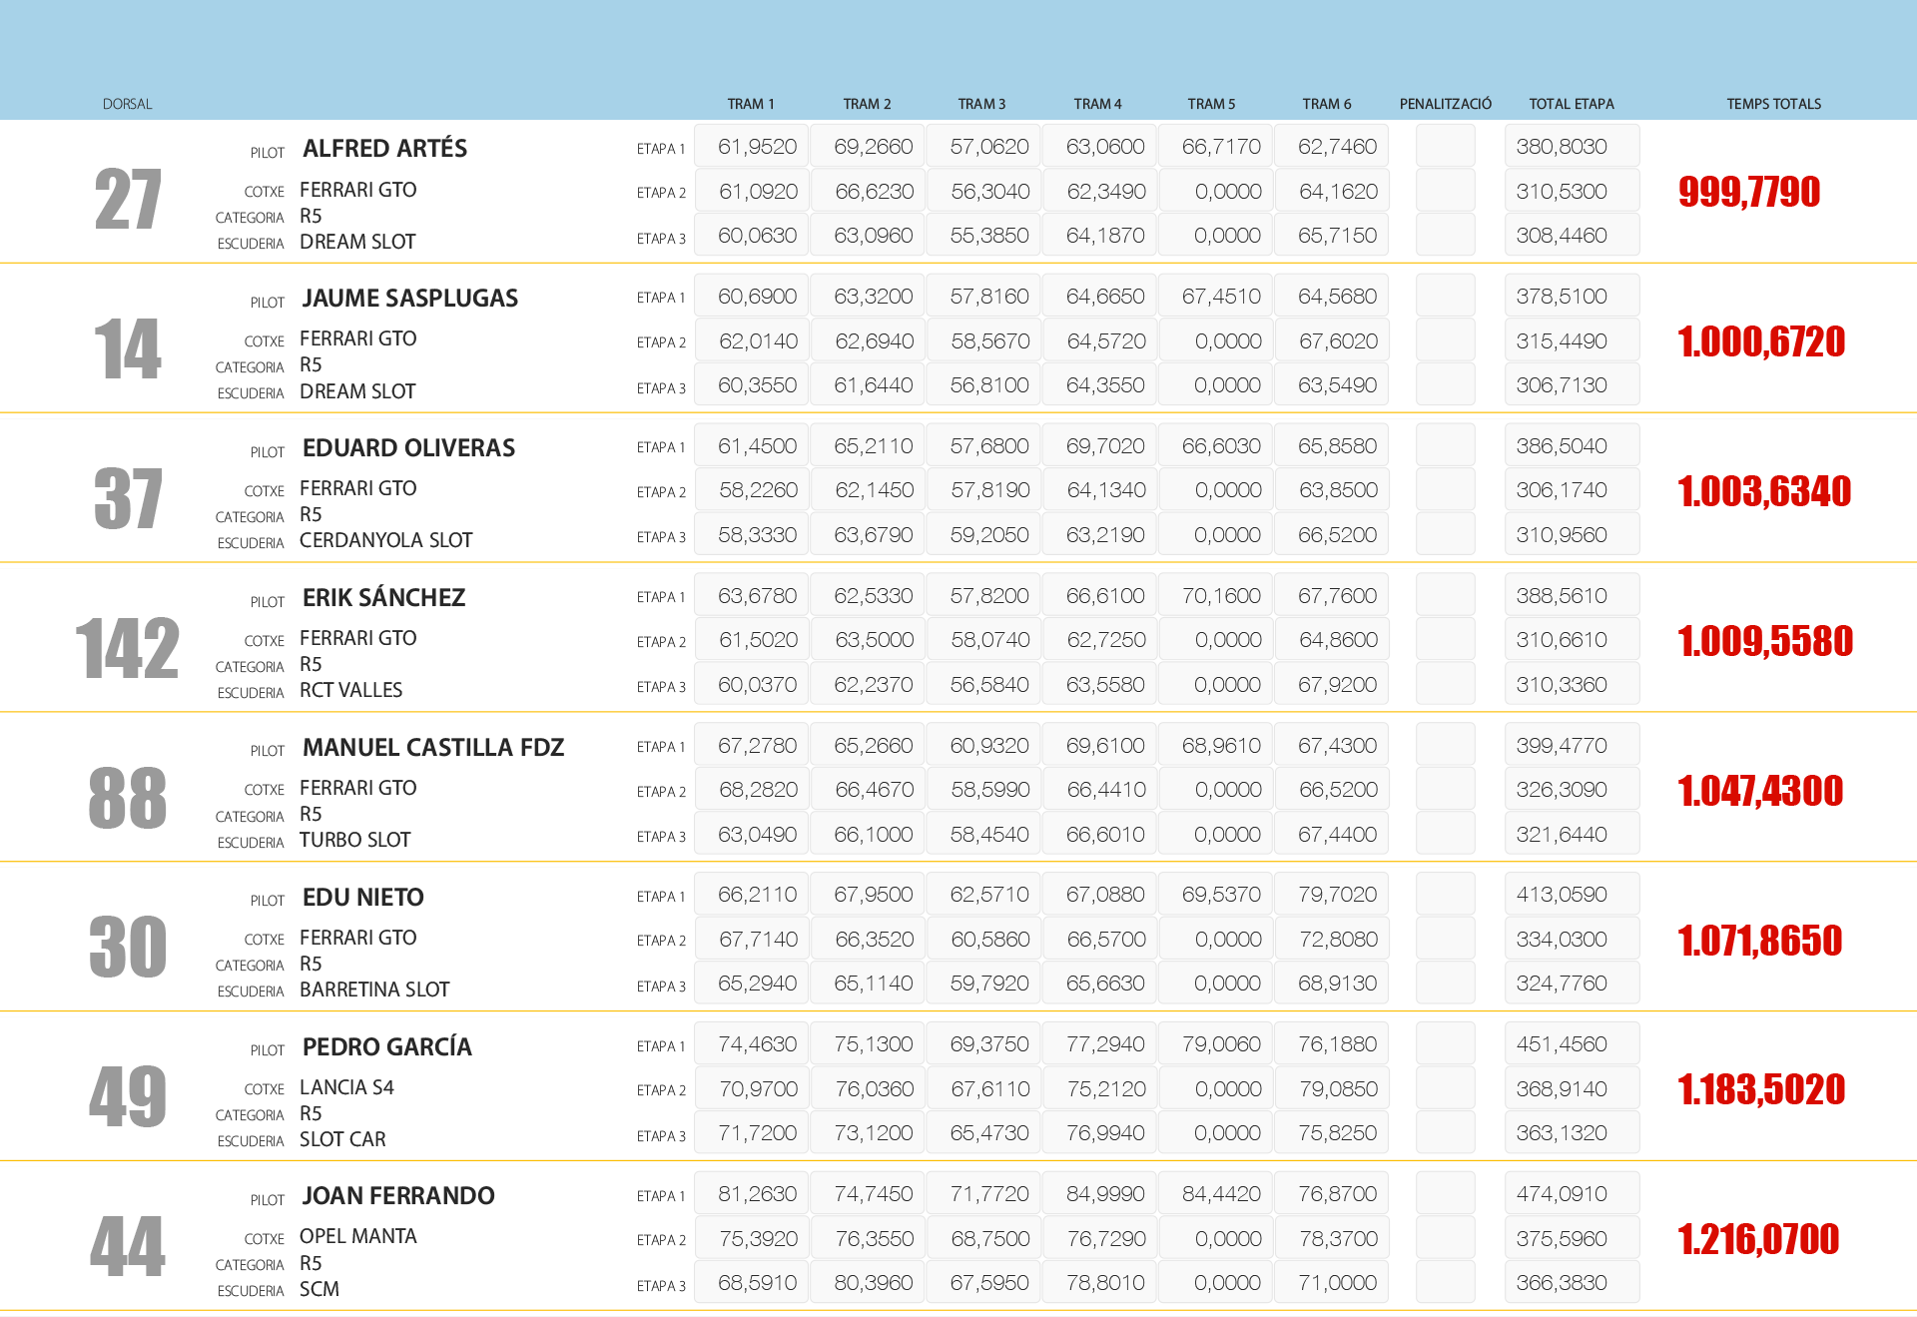This screenshot has width=1917, height=1317.
Task: Select Eduard Oliveras Etapa 3 Tram 2 field 63,6790
Action: coord(868,535)
